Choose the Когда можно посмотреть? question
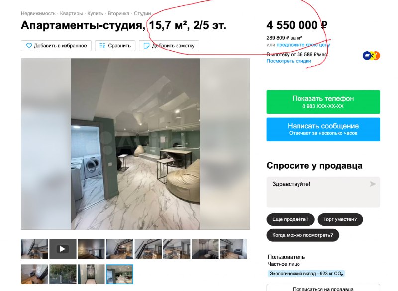Image resolution: width=398 pixels, height=291 pixels. tap(302, 235)
